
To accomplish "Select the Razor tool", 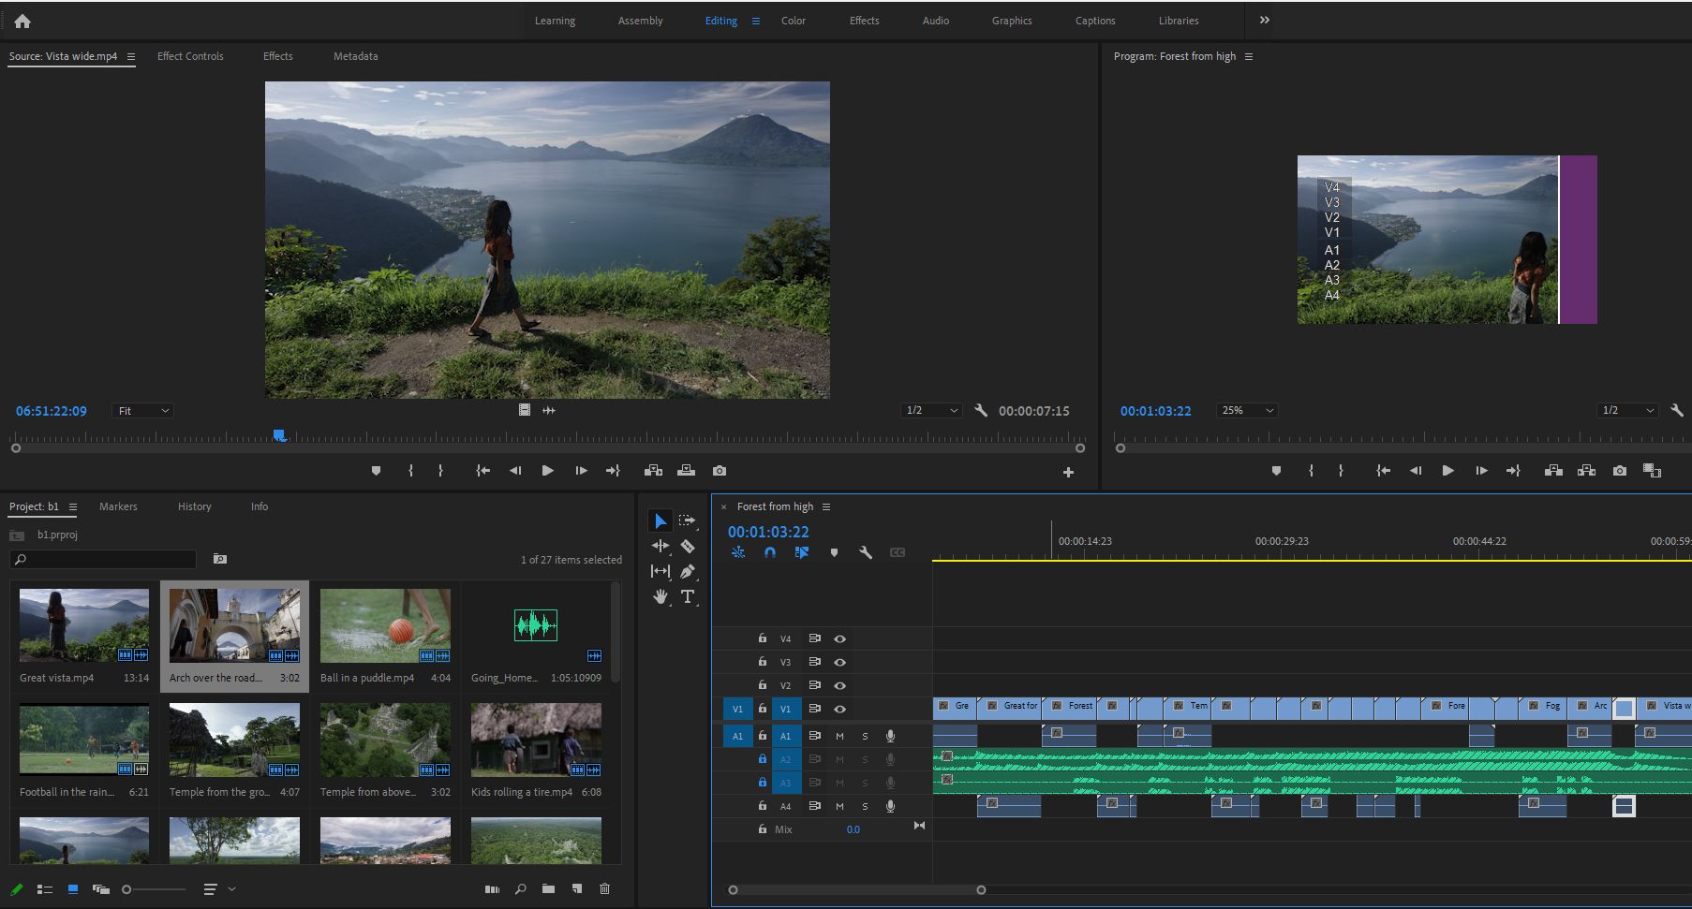I will point(688,546).
